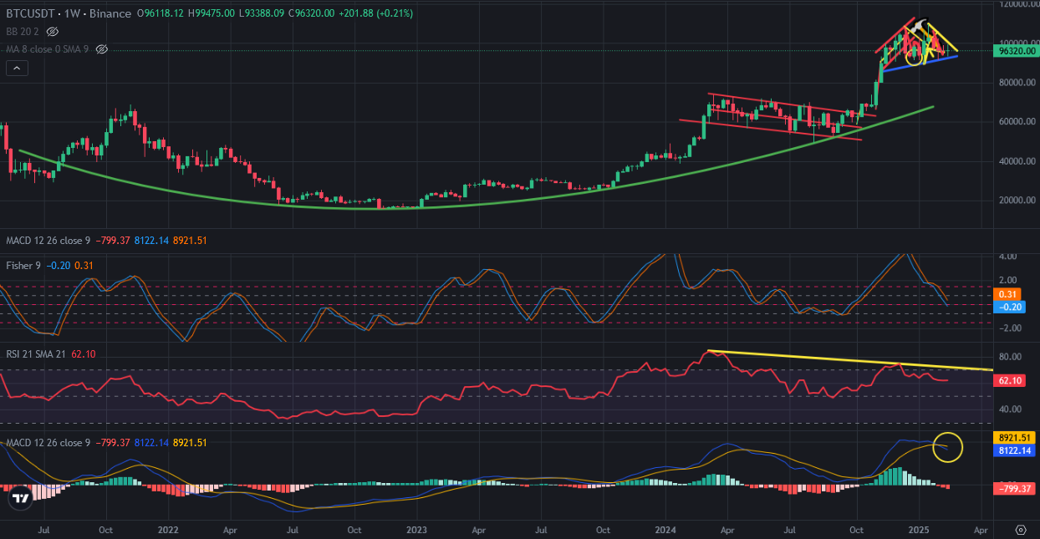Select the yellow descending trendline on the RSI pane
Screen dimensions: 1040x539
(x=850, y=360)
